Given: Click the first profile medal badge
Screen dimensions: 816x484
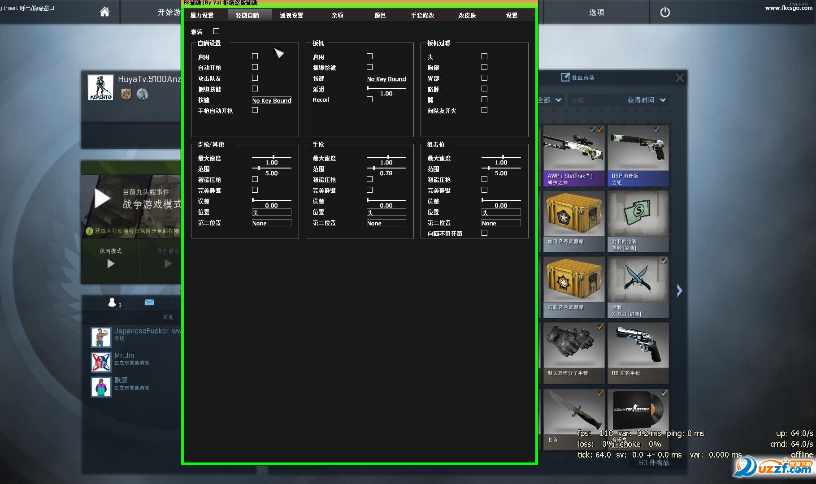Looking at the screenshot, I should [x=126, y=94].
